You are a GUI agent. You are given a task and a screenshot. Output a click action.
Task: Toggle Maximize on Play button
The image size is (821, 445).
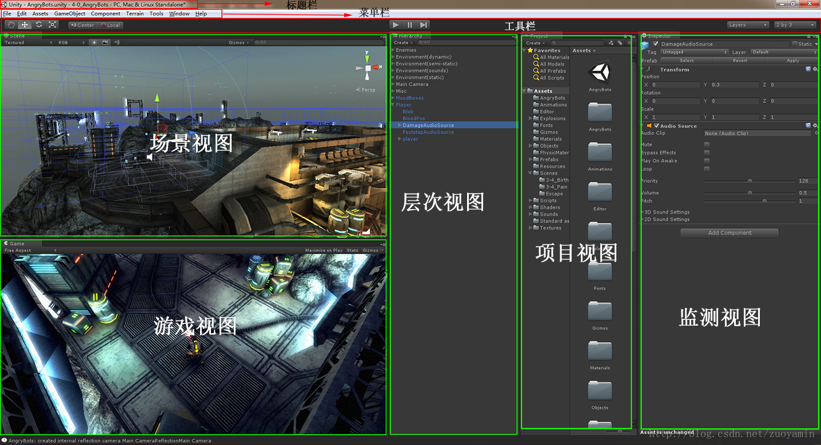point(324,250)
